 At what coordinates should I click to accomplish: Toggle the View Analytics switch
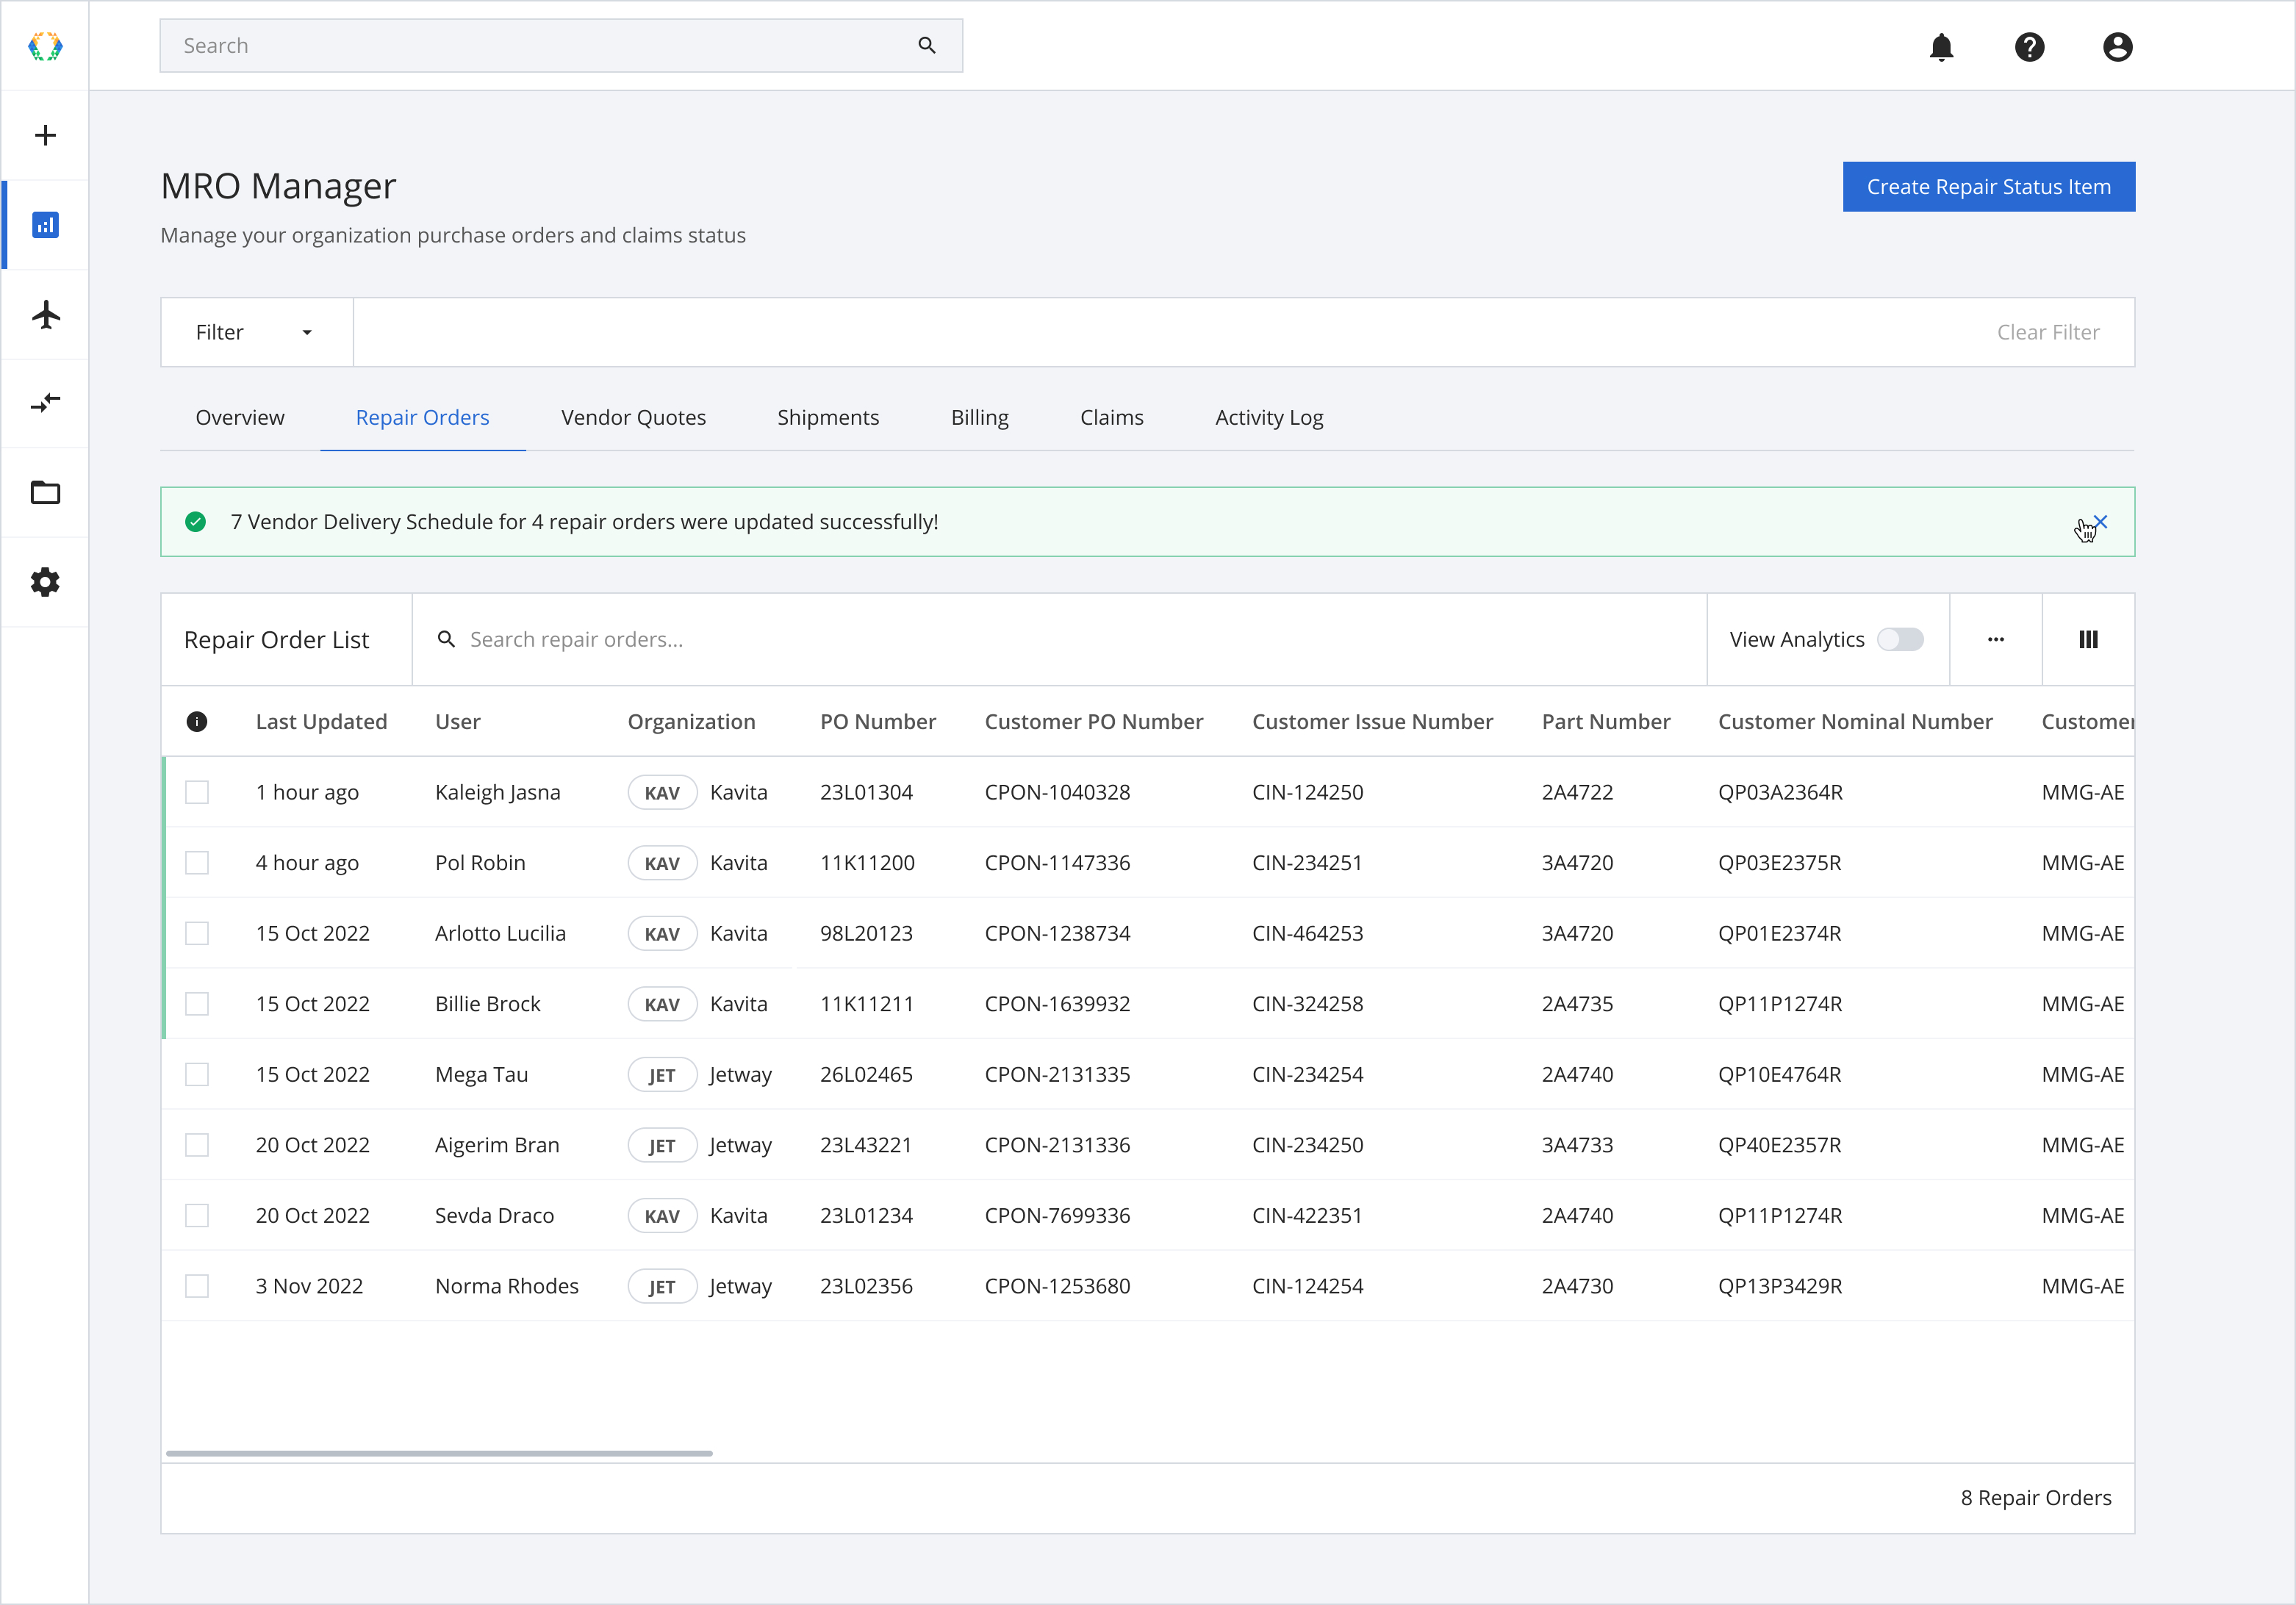(1900, 640)
